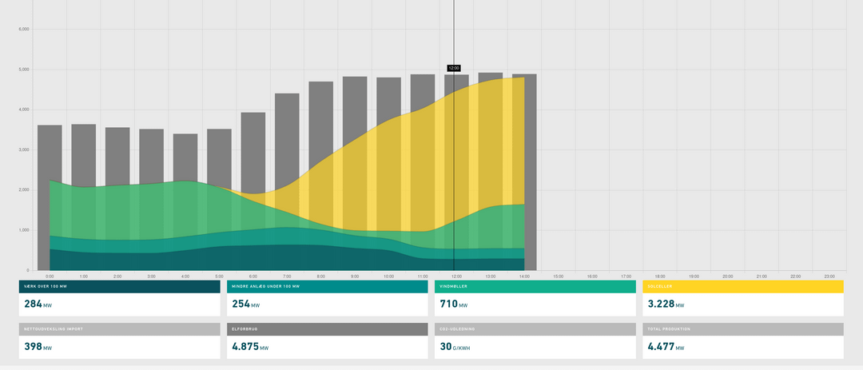Click the 6:00 label on time axis
Viewport: 863px width, 370px height.
click(253, 277)
